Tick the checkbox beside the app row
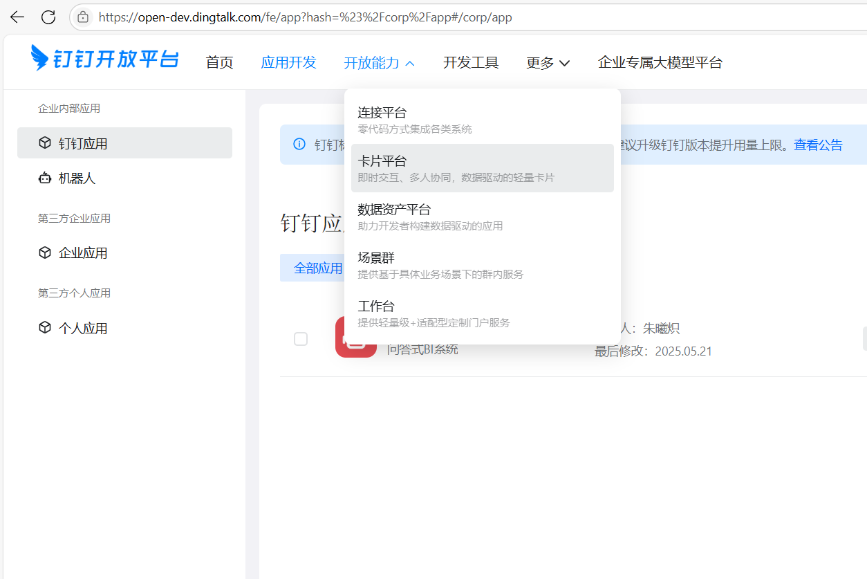 coord(301,339)
